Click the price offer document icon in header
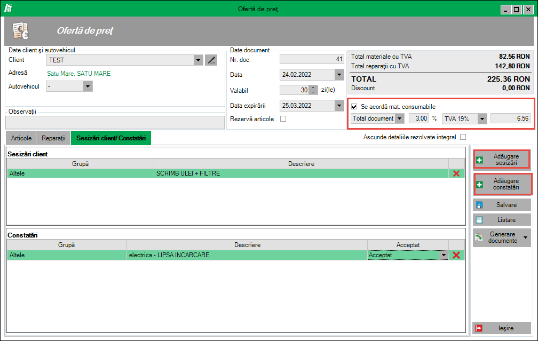Image resolution: width=538 pixels, height=341 pixels. [x=21, y=31]
